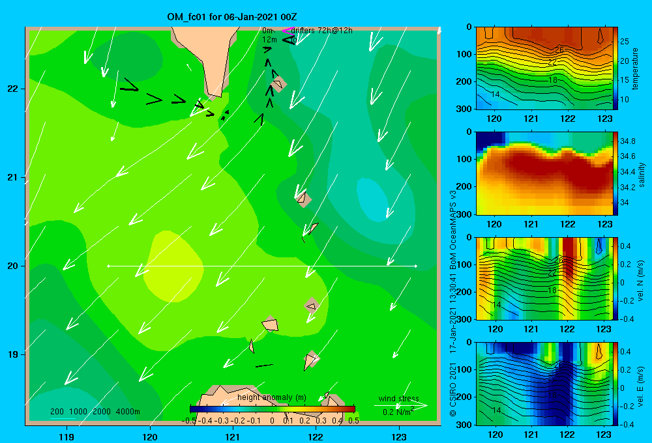Click the '-0.4' tick on vel. E color bar
The width and height of the screenshot is (652, 443).
pyautogui.click(x=627, y=424)
